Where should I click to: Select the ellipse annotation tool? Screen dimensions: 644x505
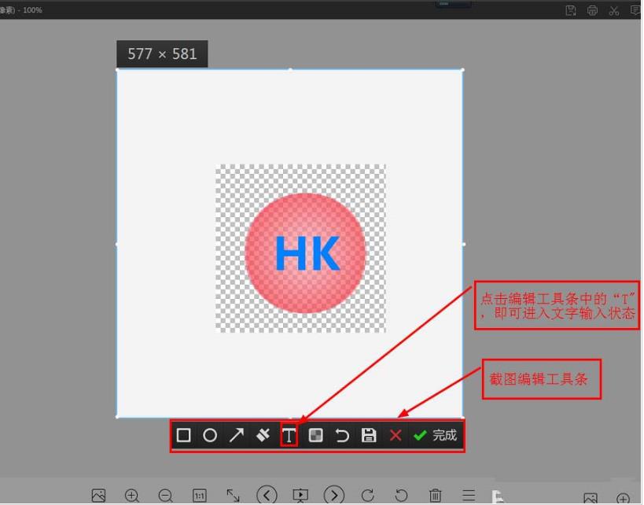click(x=209, y=435)
